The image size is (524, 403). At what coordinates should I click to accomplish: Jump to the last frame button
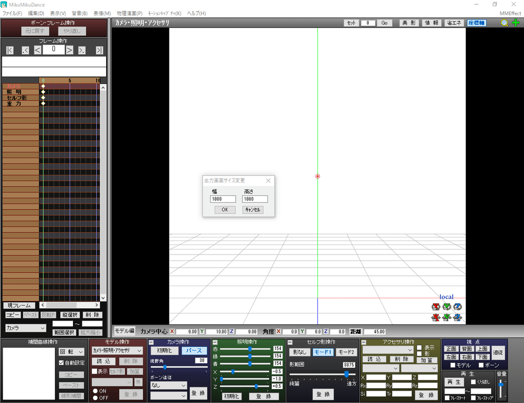click(x=99, y=50)
